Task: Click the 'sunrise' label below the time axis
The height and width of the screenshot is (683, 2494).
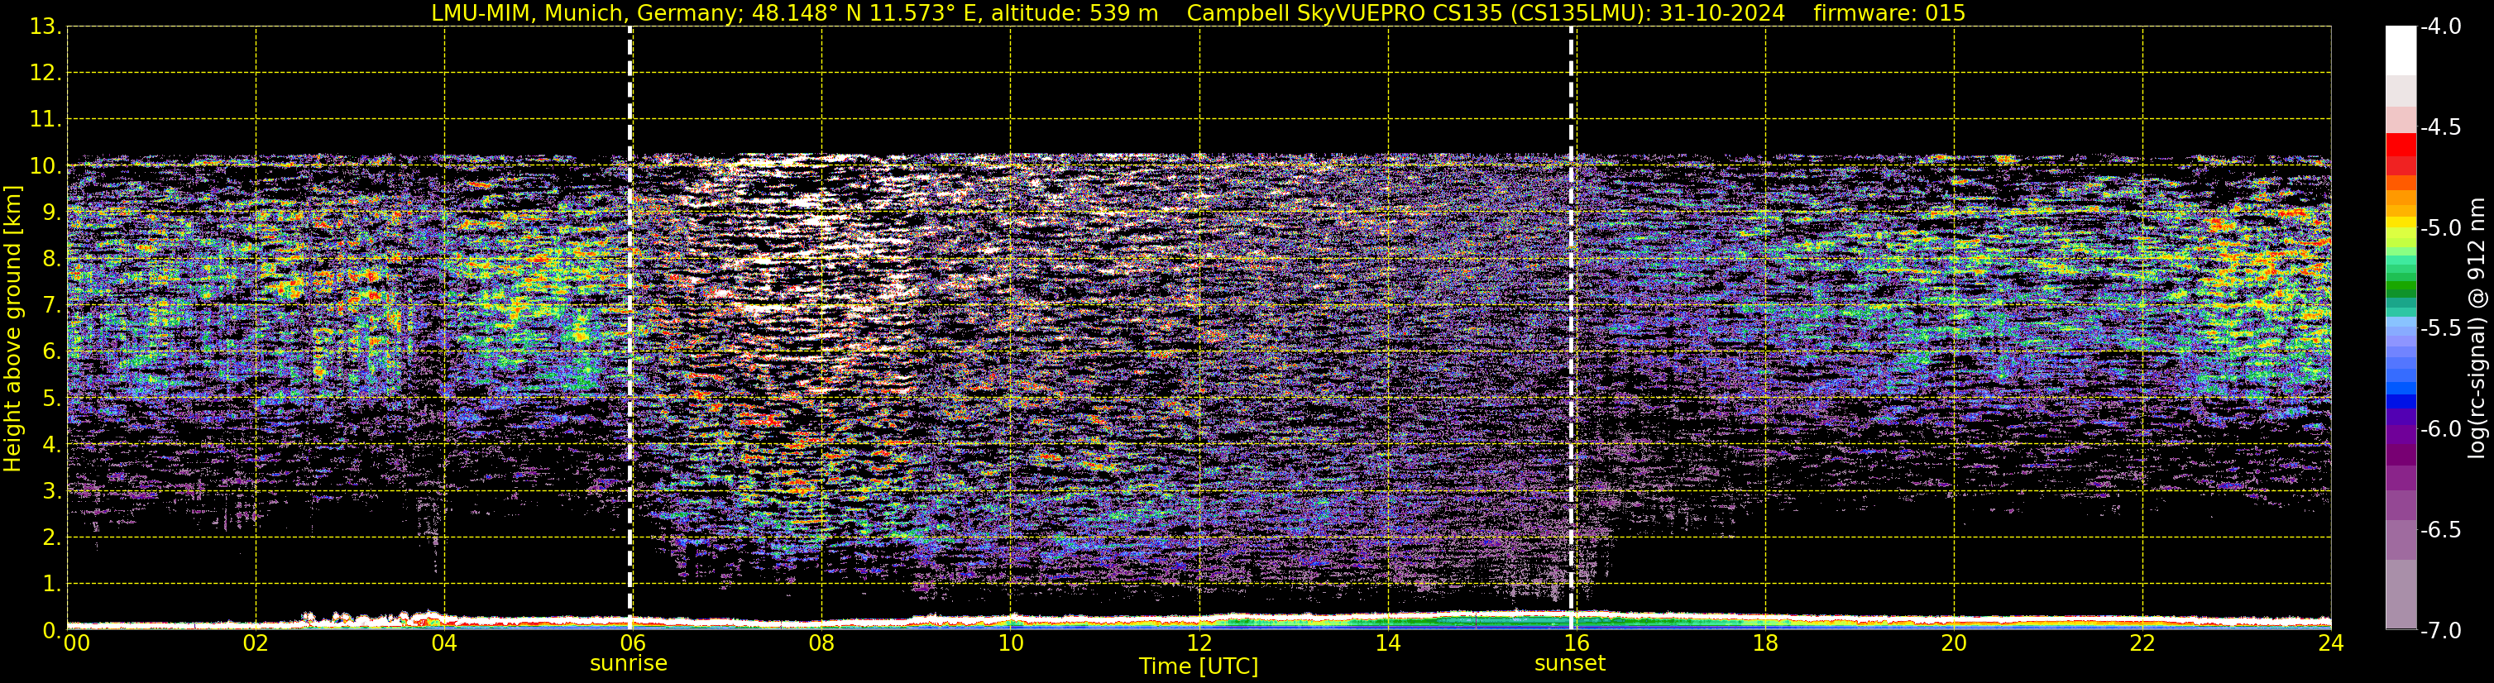Action: (629, 664)
